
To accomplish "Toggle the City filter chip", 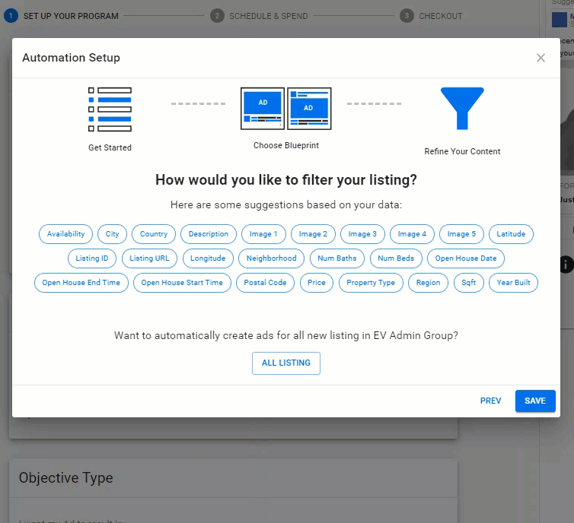I will pos(113,234).
